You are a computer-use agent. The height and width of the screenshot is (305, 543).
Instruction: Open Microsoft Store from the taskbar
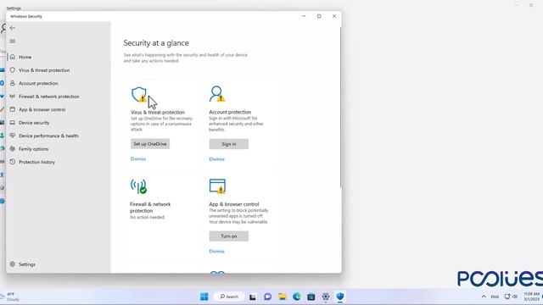(311, 297)
